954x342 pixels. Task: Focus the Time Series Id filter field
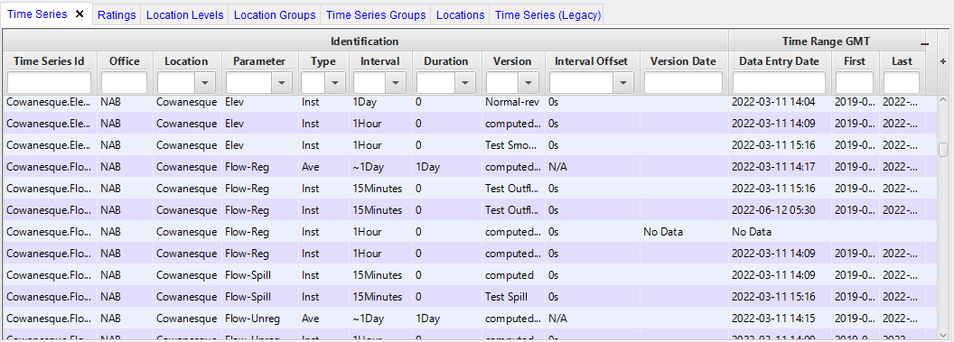click(50, 83)
